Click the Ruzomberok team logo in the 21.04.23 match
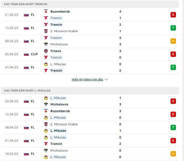This screenshot has height=161, width=184. (46, 12)
